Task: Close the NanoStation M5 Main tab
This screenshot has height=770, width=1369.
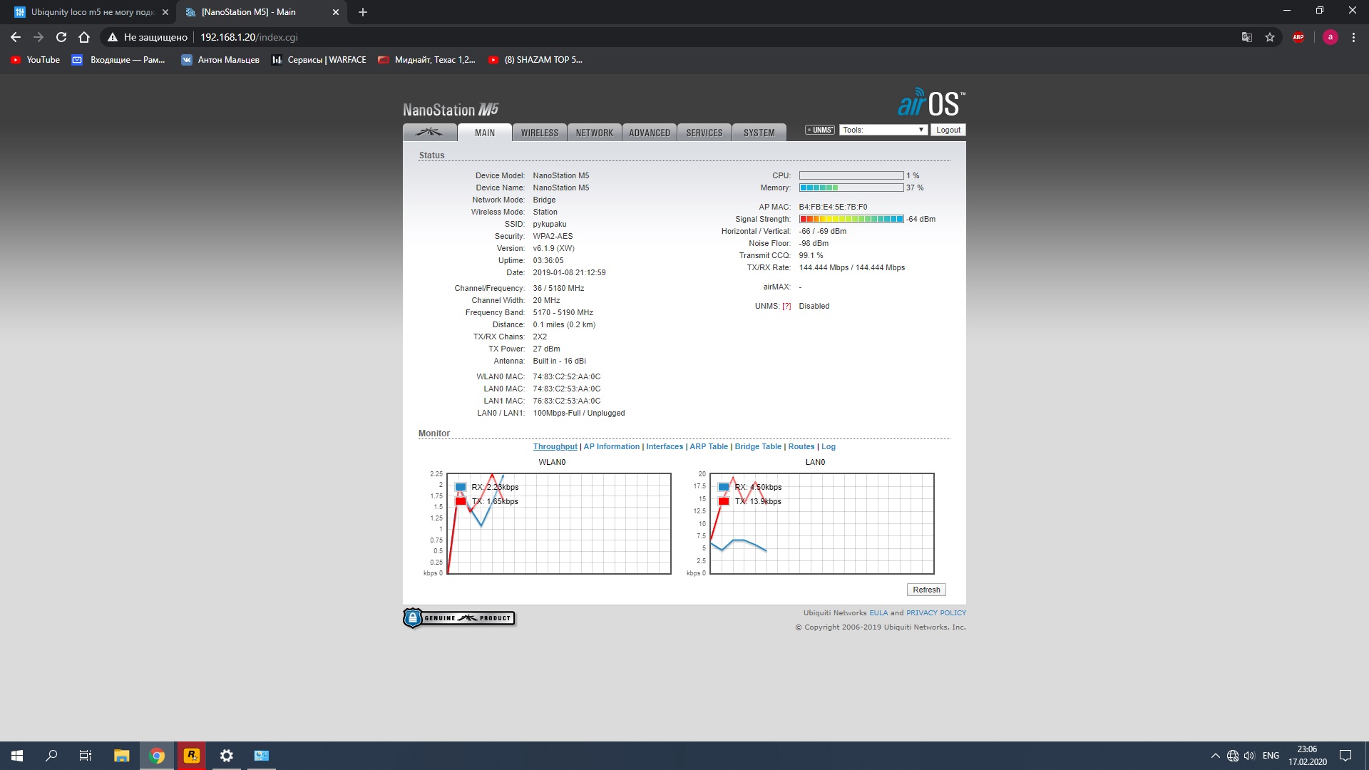Action: [336, 12]
